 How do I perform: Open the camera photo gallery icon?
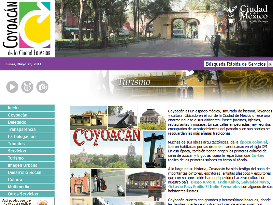click(42, 87)
